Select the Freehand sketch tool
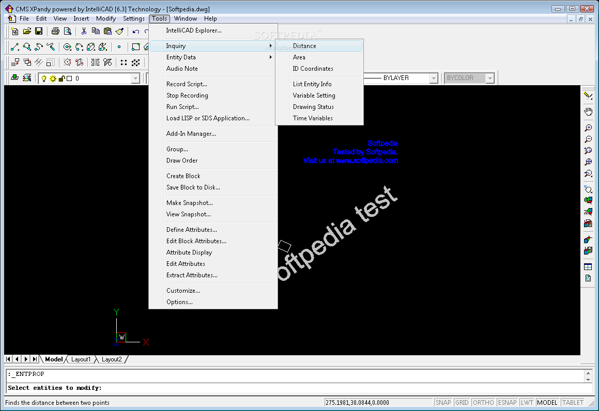Screen dimensions: 599x411 click(51, 47)
